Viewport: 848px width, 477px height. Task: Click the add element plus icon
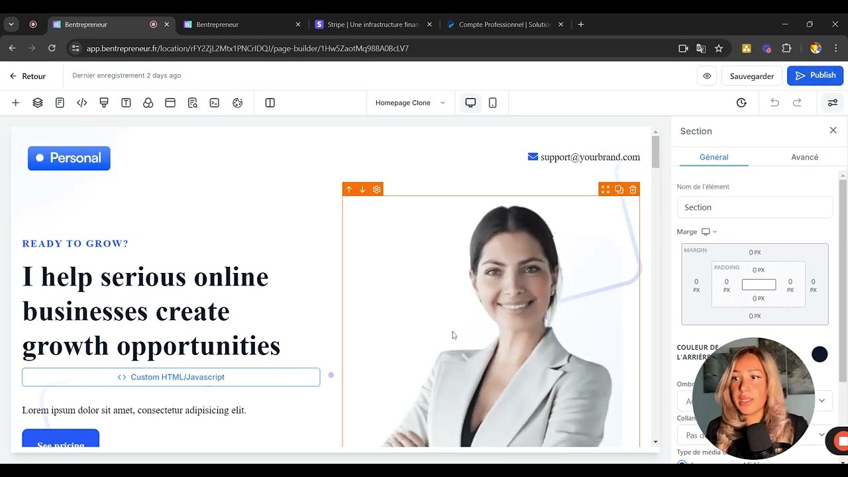[x=15, y=103]
